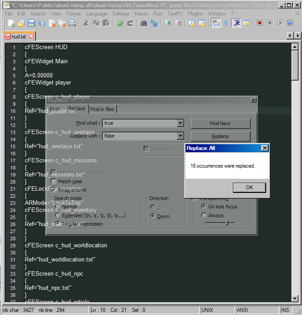
Task: Click the editor vertical scrollbar thumb
Action: pyautogui.click(x=295, y=65)
